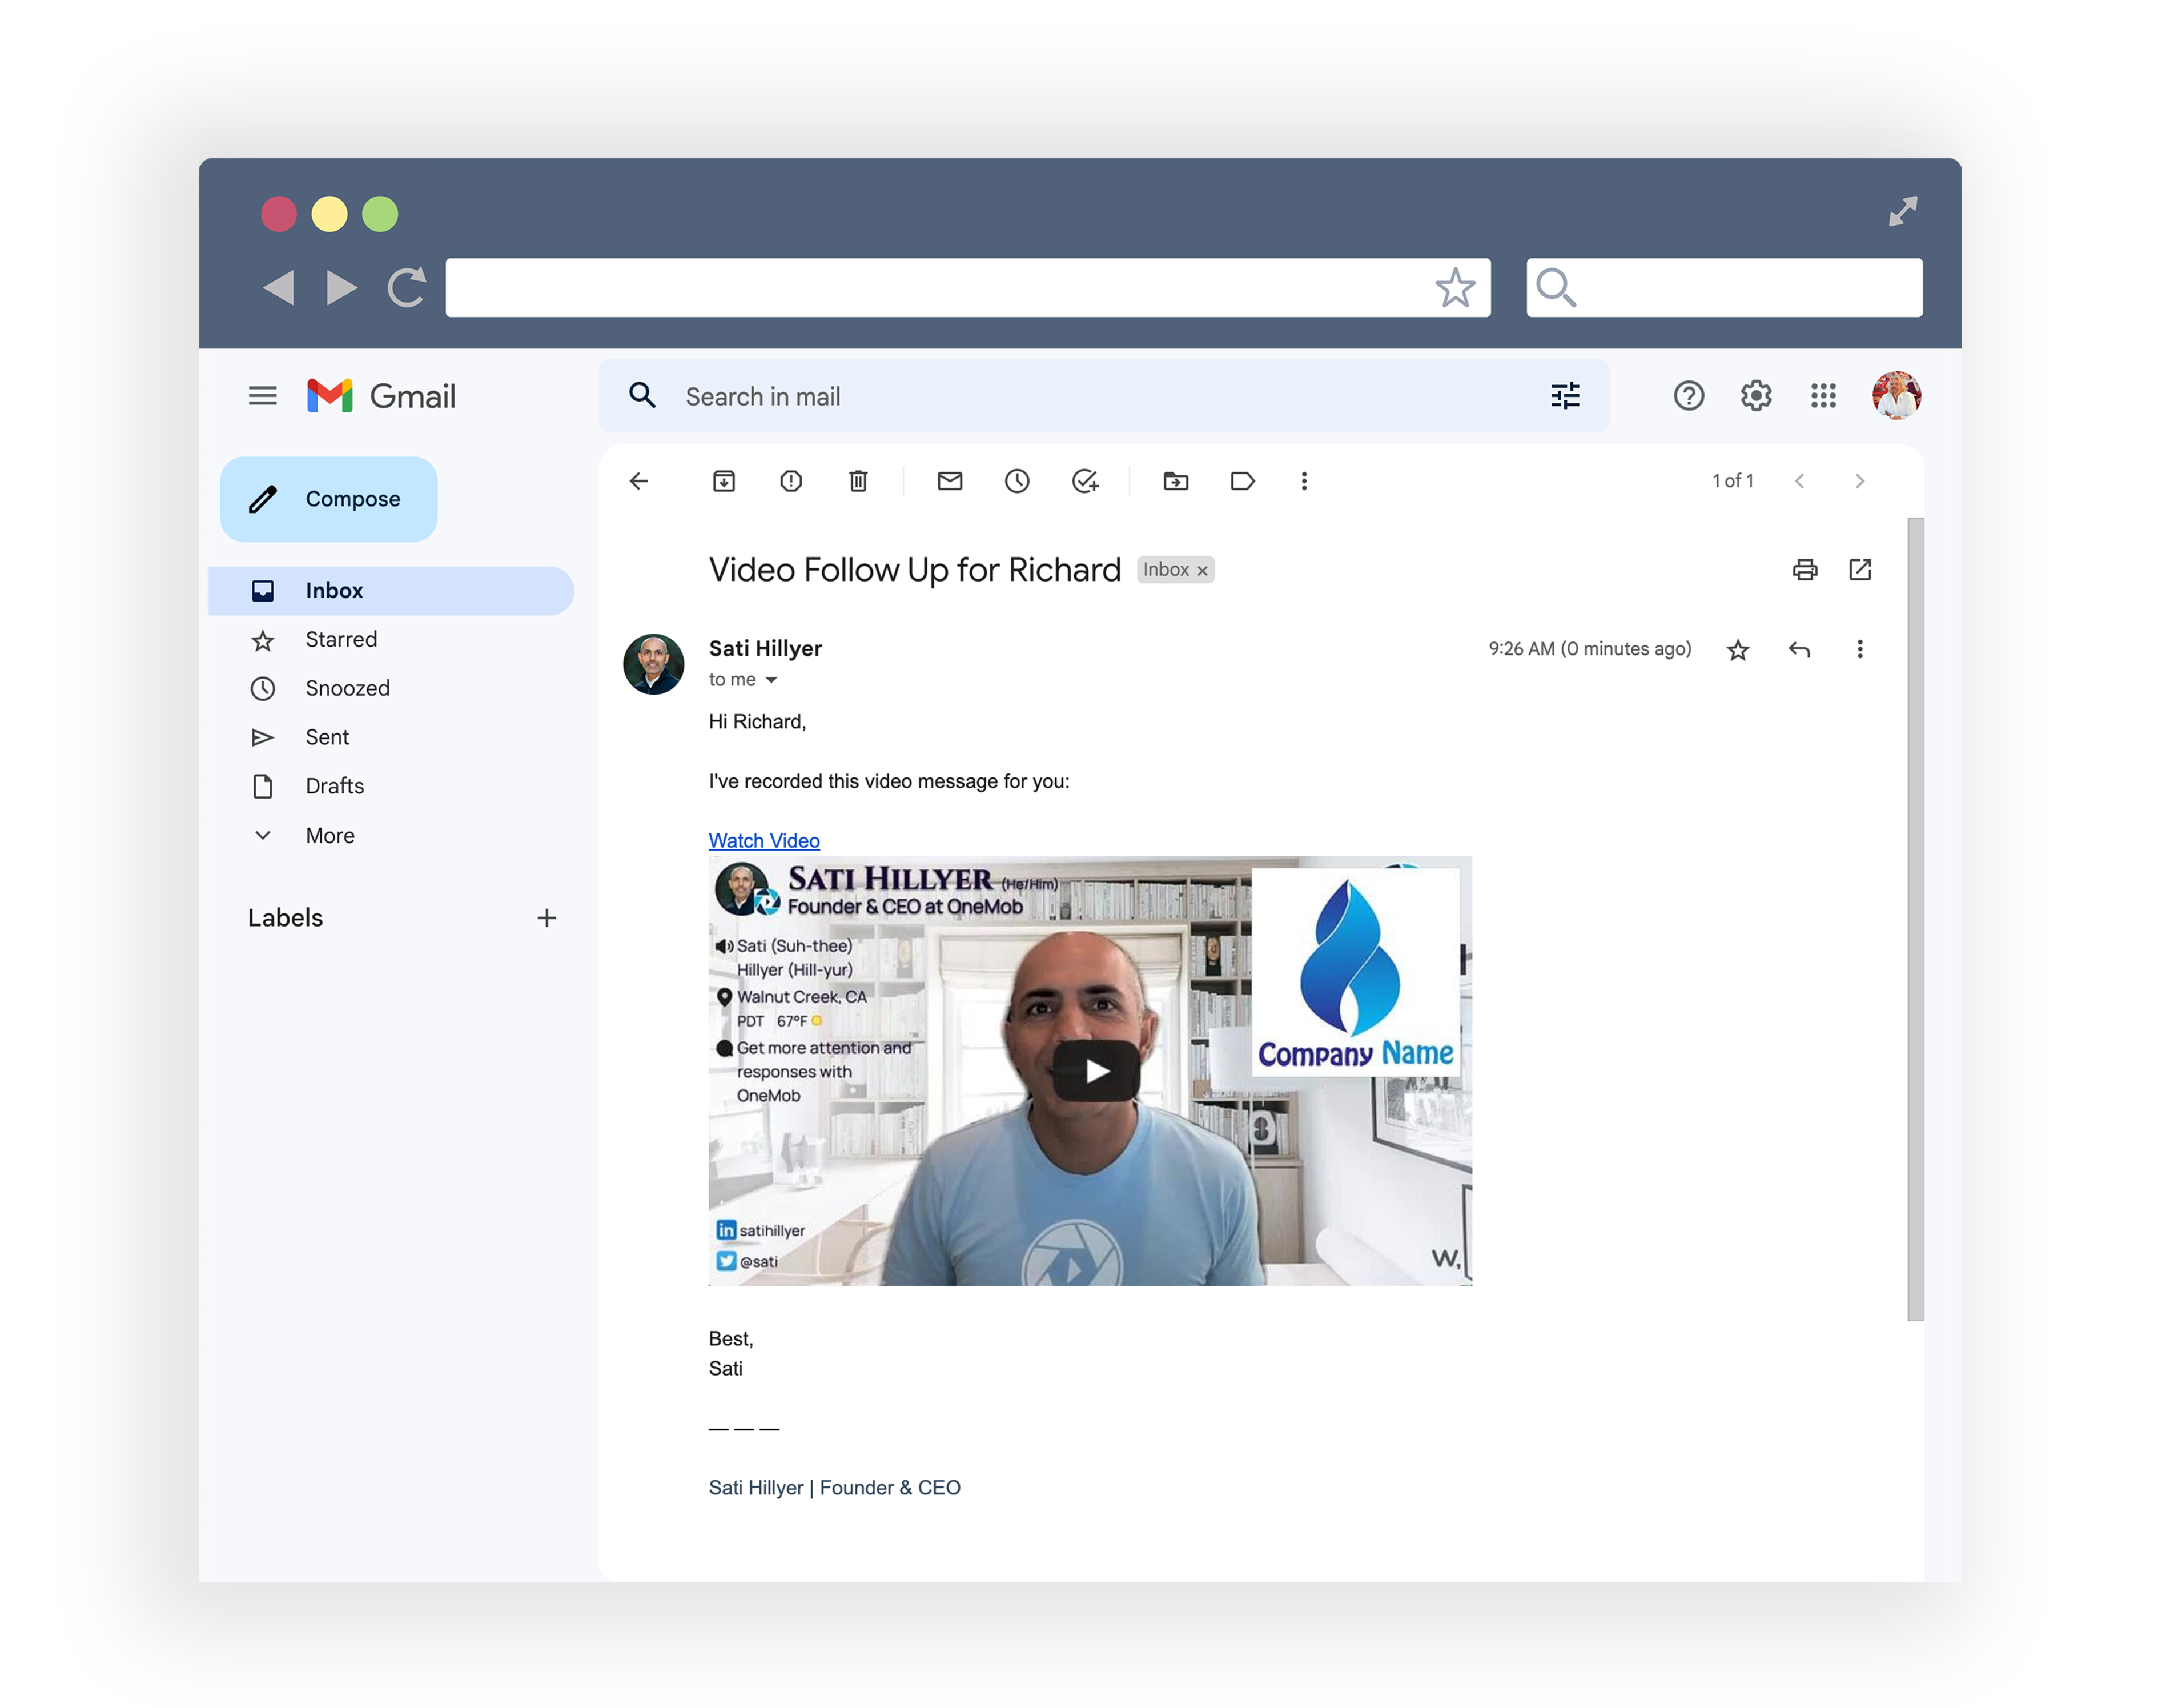Delete the email with the trash icon

[858, 481]
